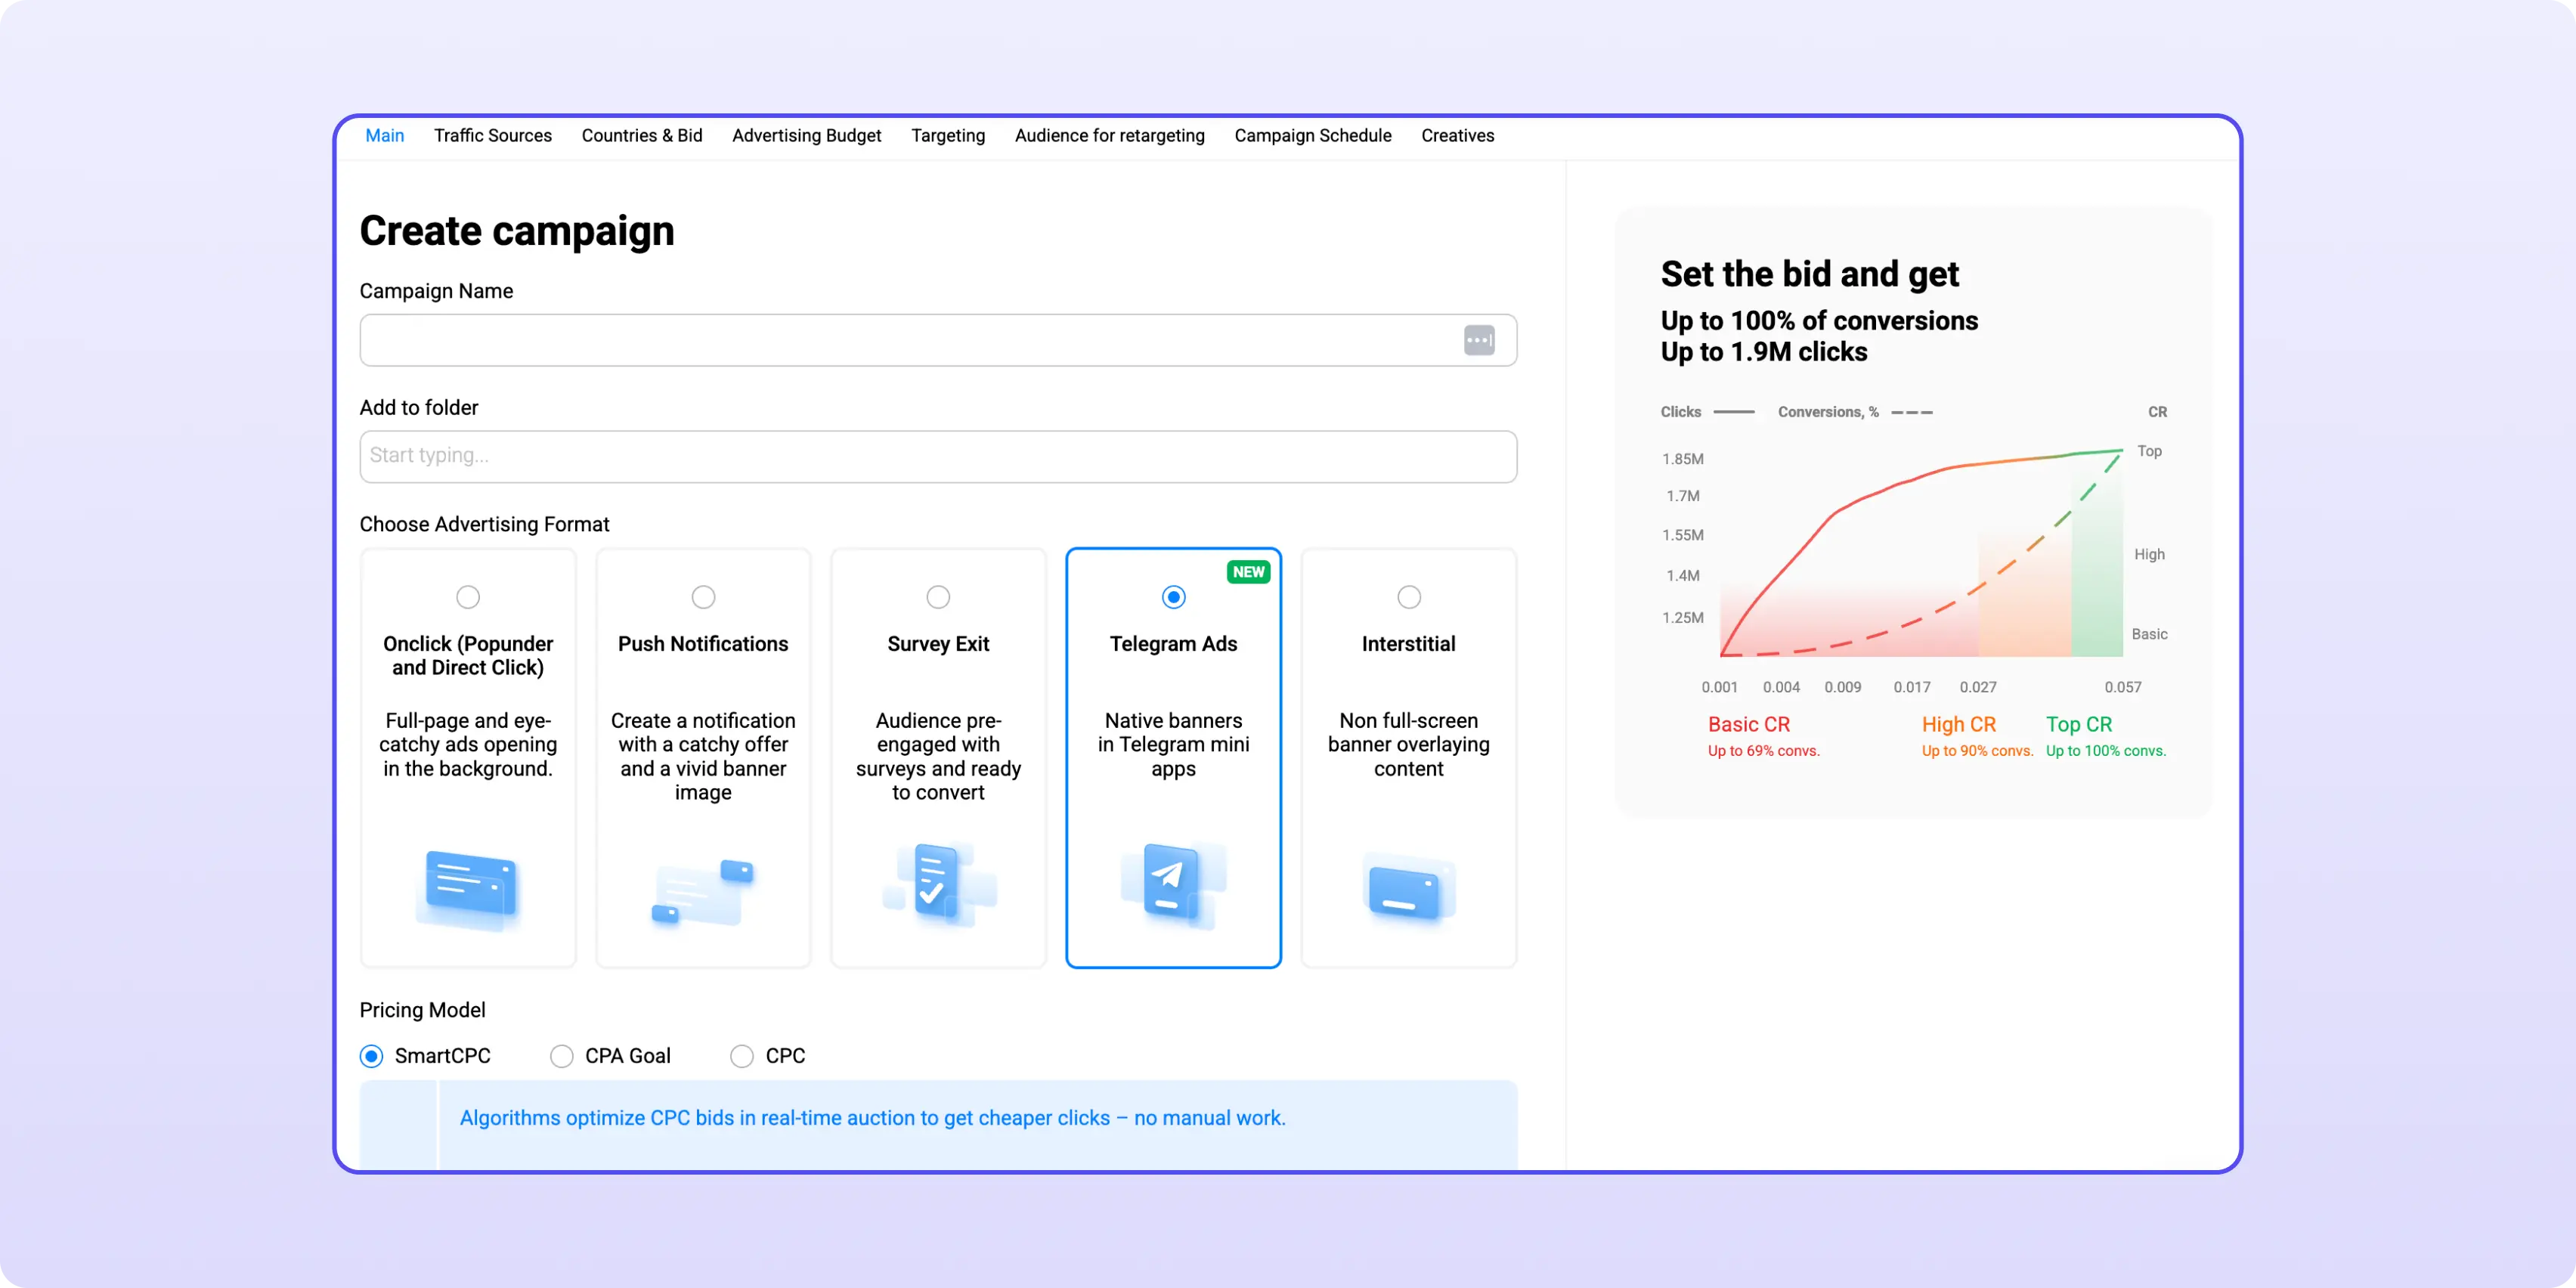2576x1288 pixels.
Task: Select the Onclick (Popunder and Direct Click) radio
Action: (468, 597)
